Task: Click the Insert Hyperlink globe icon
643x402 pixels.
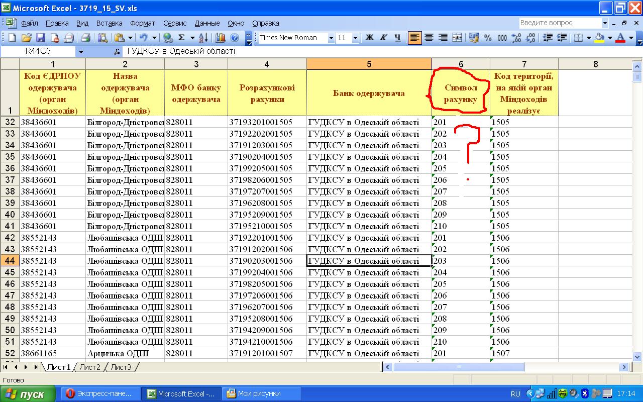Action: click(x=168, y=38)
